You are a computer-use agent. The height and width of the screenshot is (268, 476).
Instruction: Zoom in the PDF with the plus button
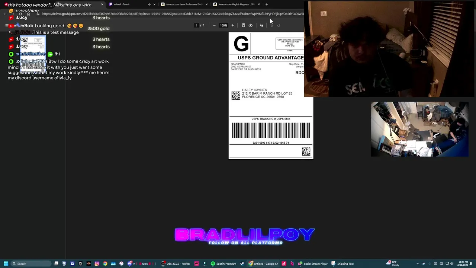[233, 25]
